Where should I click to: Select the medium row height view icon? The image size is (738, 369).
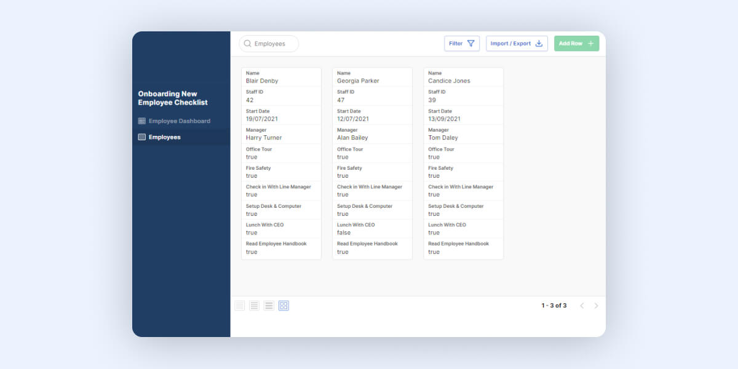pyautogui.click(x=254, y=305)
